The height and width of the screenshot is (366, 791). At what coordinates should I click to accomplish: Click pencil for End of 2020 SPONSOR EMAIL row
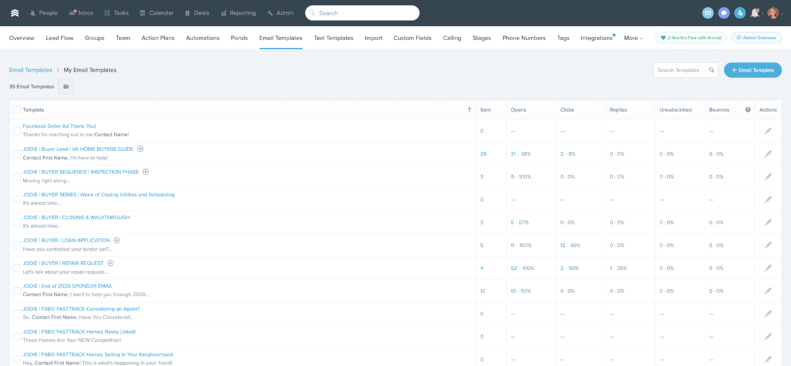click(x=768, y=291)
